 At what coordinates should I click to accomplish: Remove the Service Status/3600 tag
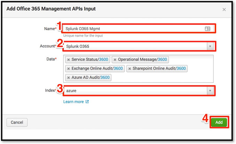69,60
